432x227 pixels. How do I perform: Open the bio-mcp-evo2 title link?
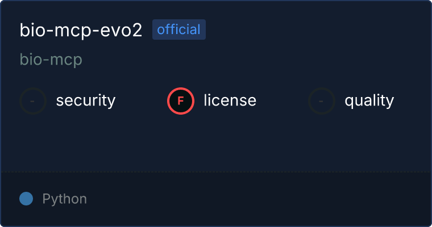(x=81, y=30)
